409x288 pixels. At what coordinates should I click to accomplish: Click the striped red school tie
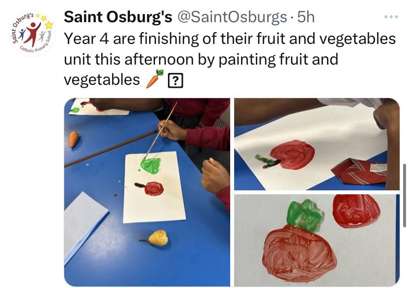click(x=359, y=171)
